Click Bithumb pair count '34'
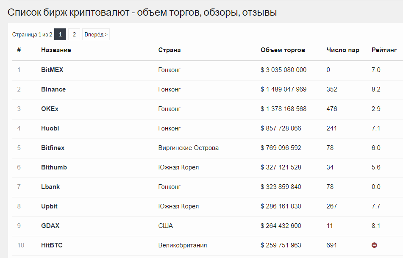 (330, 167)
